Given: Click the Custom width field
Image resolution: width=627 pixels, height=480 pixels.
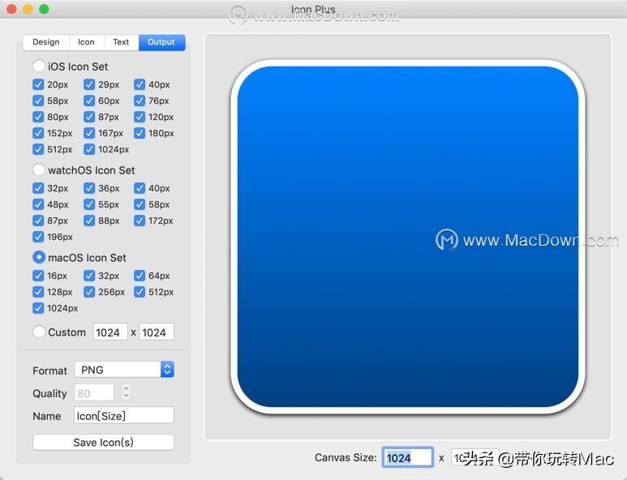Looking at the screenshot, I should pyautogui.click(x=110, y=332).
